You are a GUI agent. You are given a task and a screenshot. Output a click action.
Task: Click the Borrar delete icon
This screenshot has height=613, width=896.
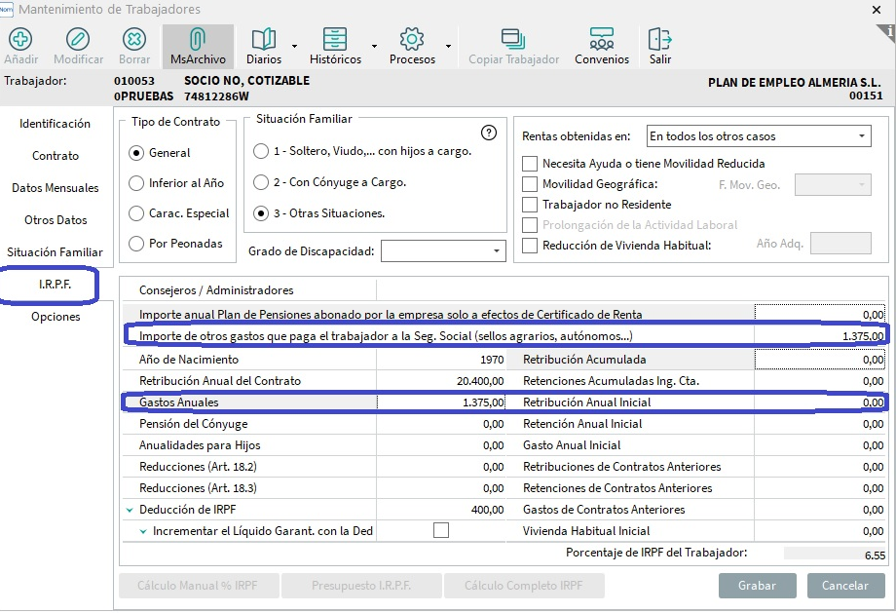pyautogui.click(x=134, y=39)
